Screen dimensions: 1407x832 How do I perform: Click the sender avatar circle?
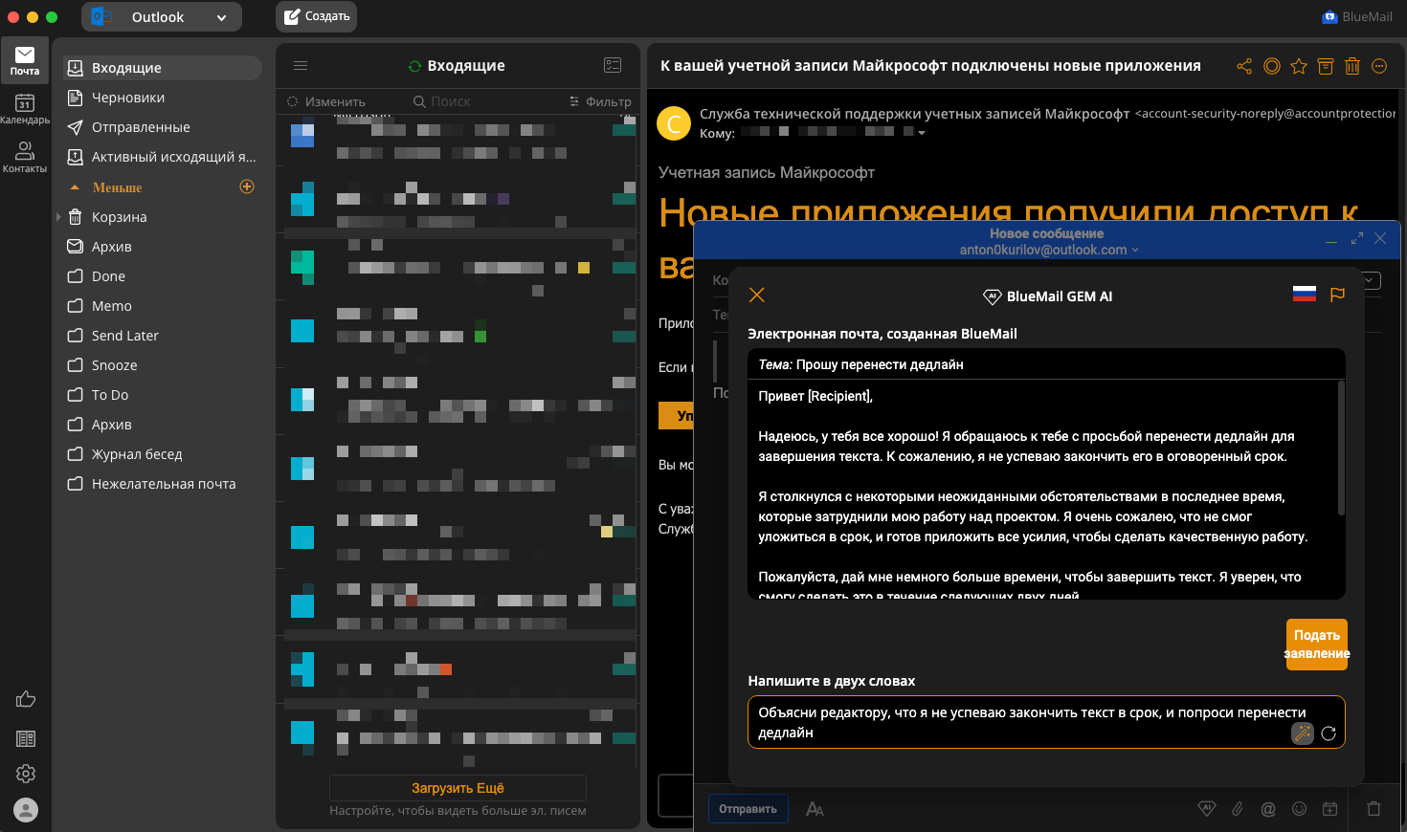tap(674, 123)
